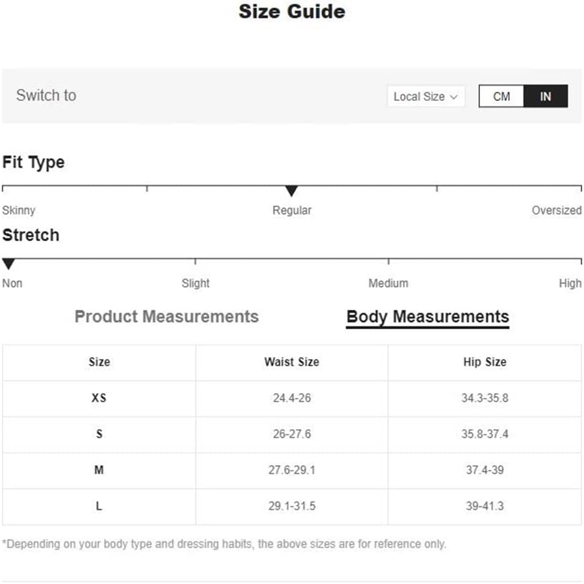Click the Regular fit label
The height and width of the screenshot is (584, 584).
292,211
